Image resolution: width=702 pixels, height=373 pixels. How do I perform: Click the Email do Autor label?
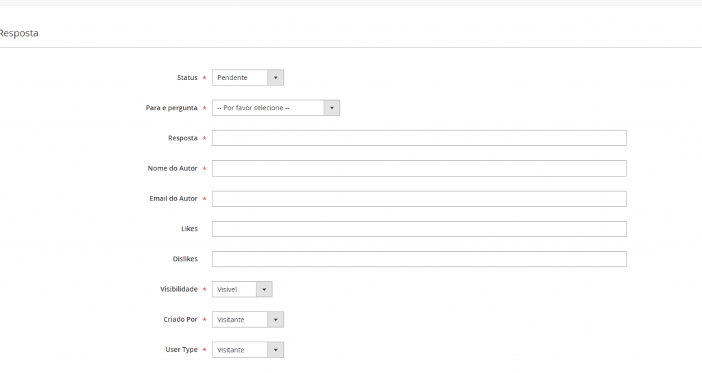point(173,198)
